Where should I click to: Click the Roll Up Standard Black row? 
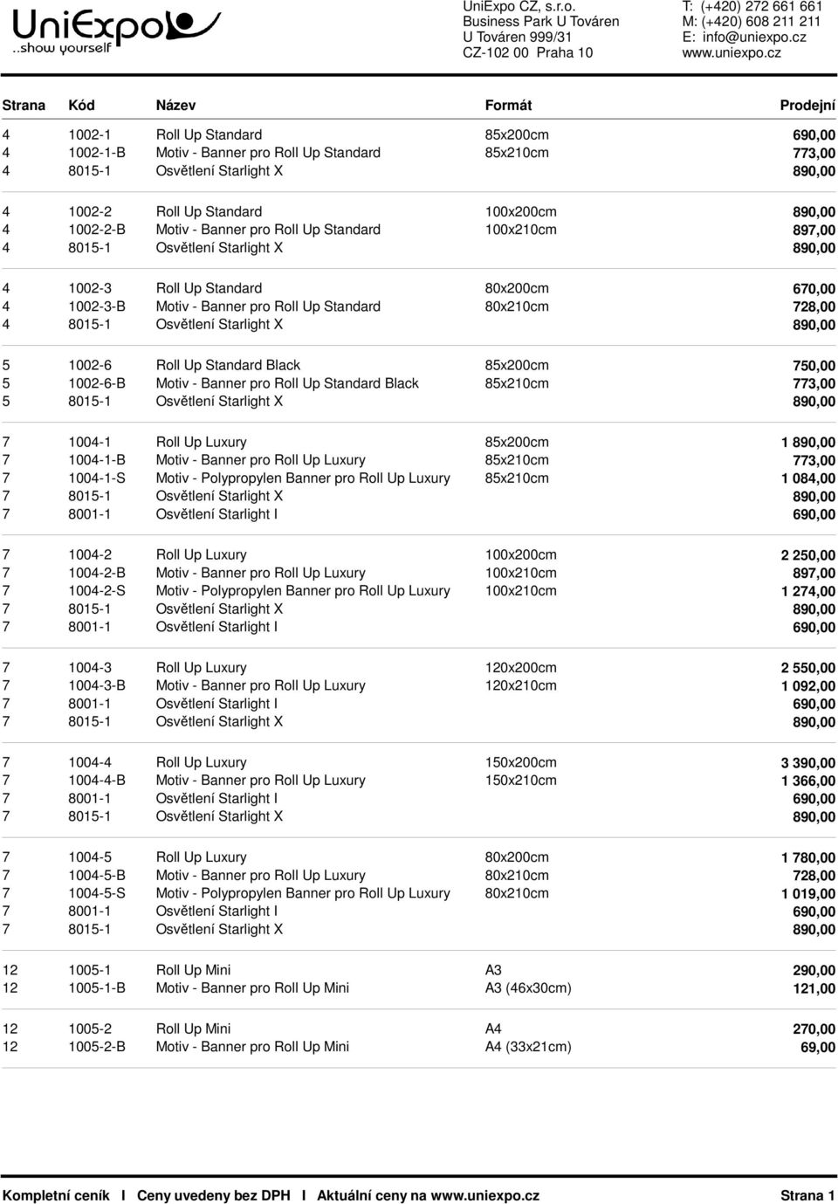[x=418, y=365]
